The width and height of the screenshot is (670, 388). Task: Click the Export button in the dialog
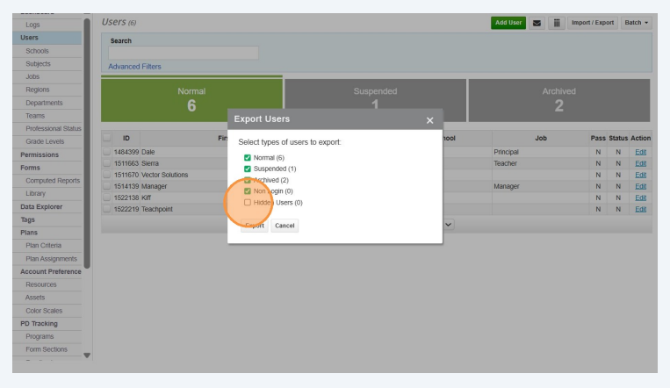(255, 226)
